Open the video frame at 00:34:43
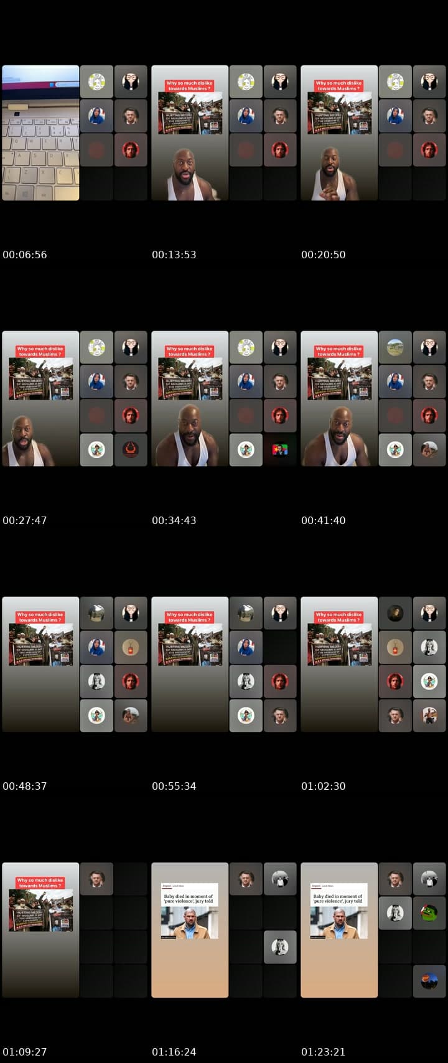The image size is (448, 1063). 224,398
